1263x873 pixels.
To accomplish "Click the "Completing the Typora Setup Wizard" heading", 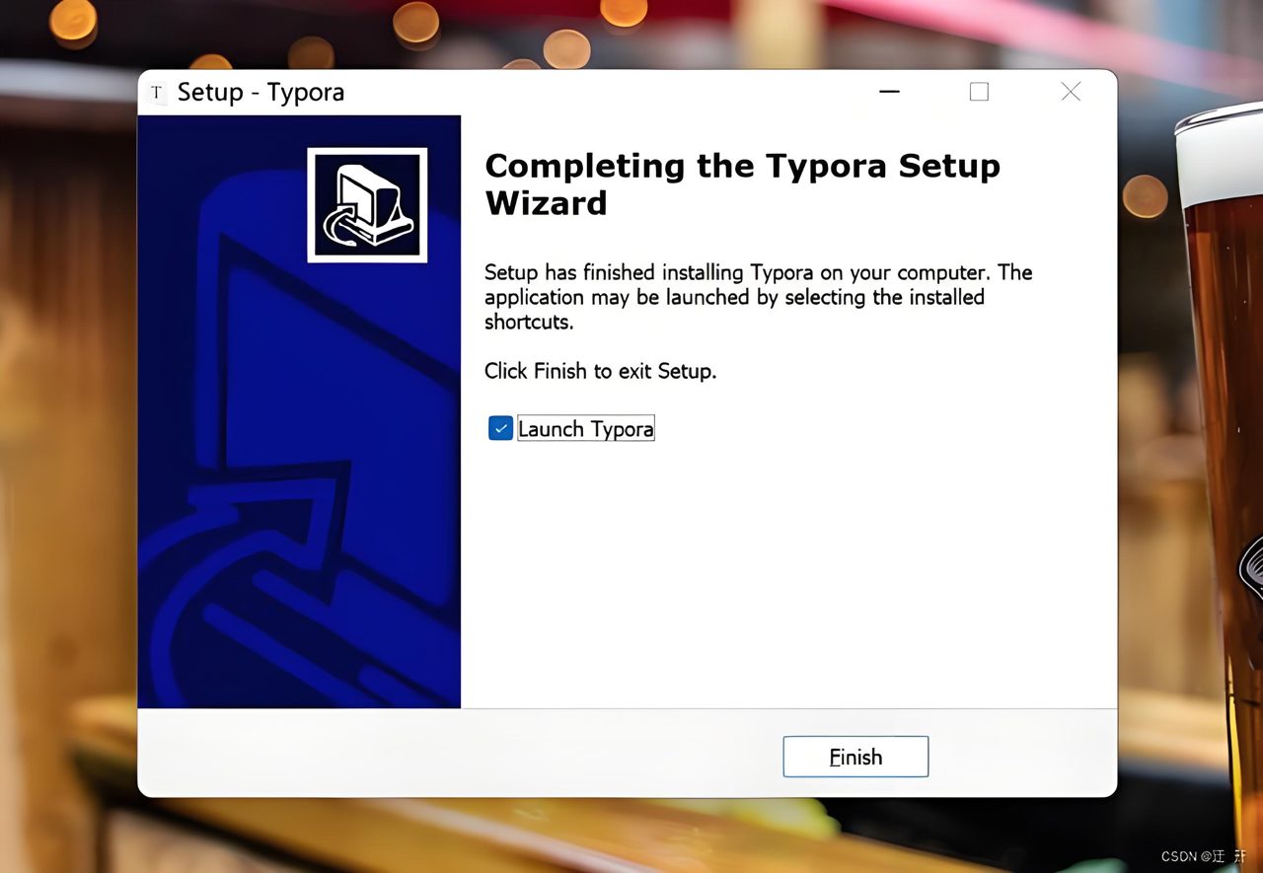I will click(x=742, y=184).
